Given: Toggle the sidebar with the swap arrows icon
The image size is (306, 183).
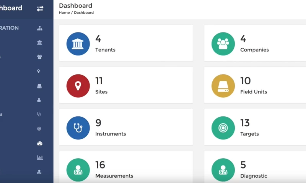Looking at the screenshot, I should click(40, 8).
